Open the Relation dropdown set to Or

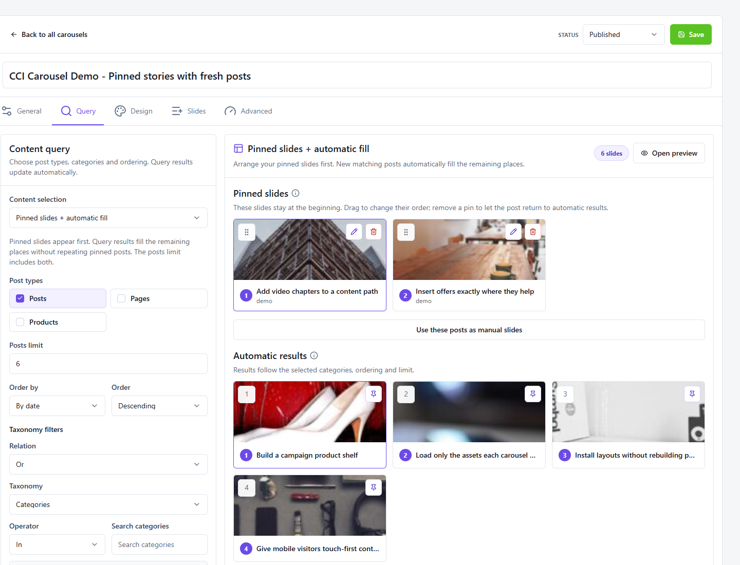108,464
